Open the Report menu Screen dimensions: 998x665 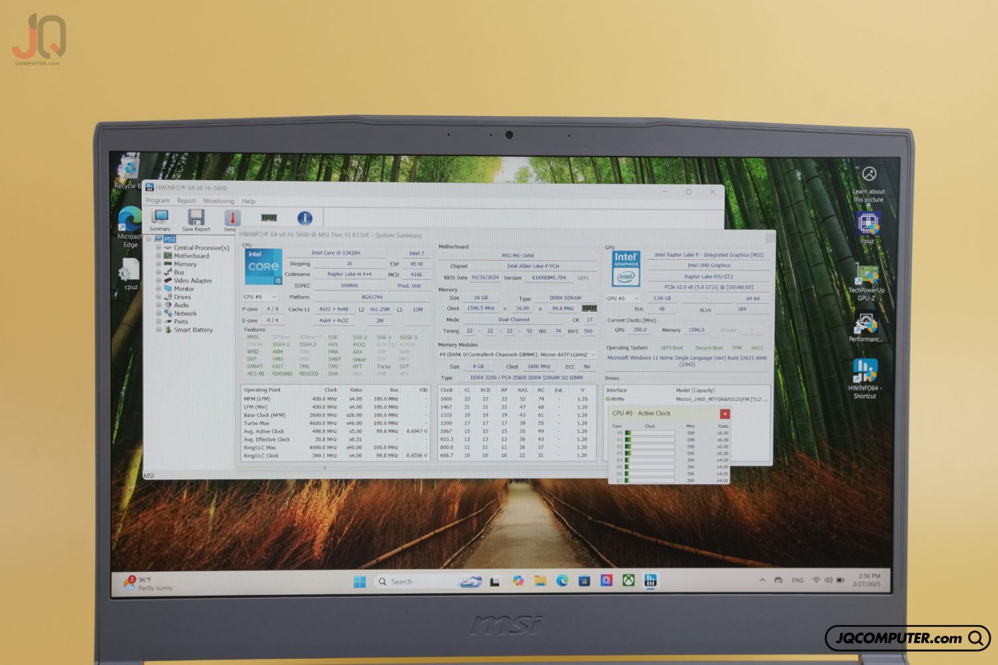[186, 201]
